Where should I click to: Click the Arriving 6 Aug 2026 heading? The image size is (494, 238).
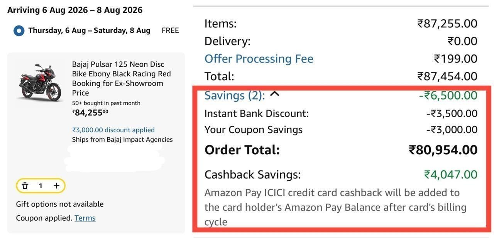tap(75, 10)
